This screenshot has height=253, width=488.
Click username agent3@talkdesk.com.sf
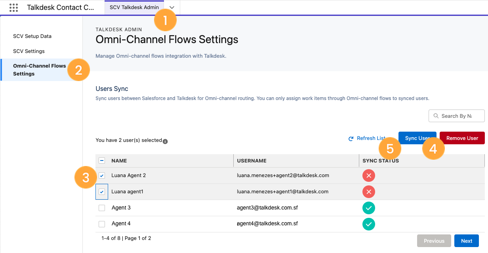[x=267, y=208]
